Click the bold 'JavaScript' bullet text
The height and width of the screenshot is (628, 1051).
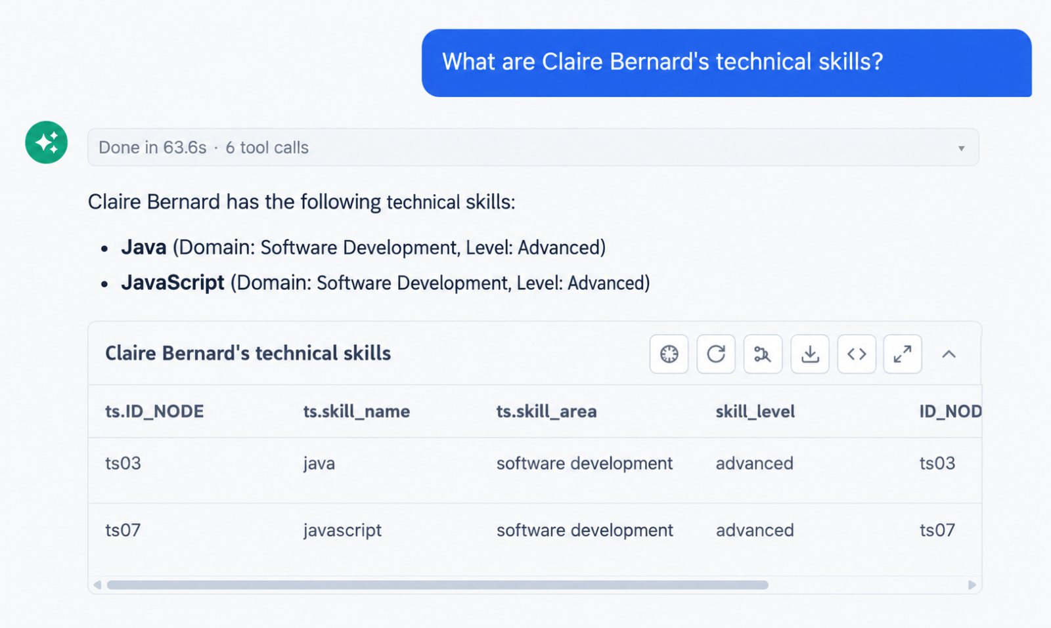pos(173,283)
